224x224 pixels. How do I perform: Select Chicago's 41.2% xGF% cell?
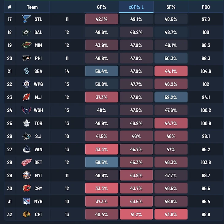coord(136,214)
